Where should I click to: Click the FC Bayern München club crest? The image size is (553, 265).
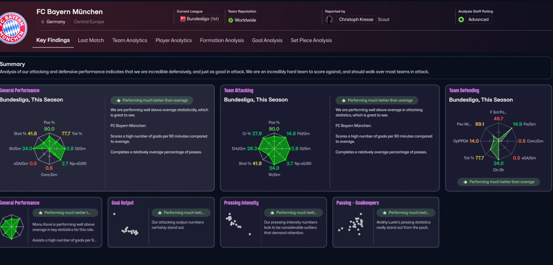click(x=13, y=28)
